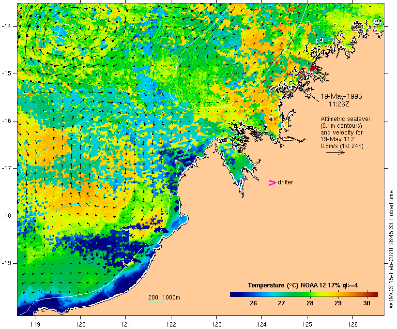Click latitude axis label -16
The height and width of the screenshot is (329, 397).
tap(6, 121)
